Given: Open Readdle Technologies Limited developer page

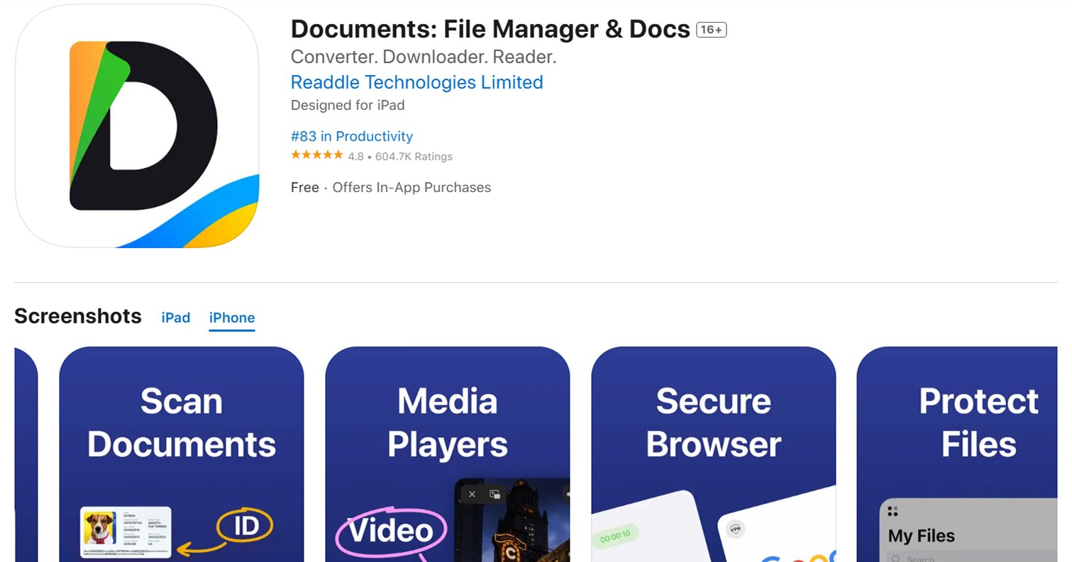Looking at the screenshot, I should point(416,82).
